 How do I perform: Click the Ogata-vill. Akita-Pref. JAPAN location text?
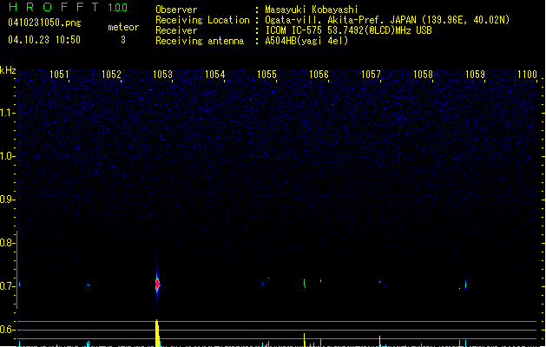[387, 20]
